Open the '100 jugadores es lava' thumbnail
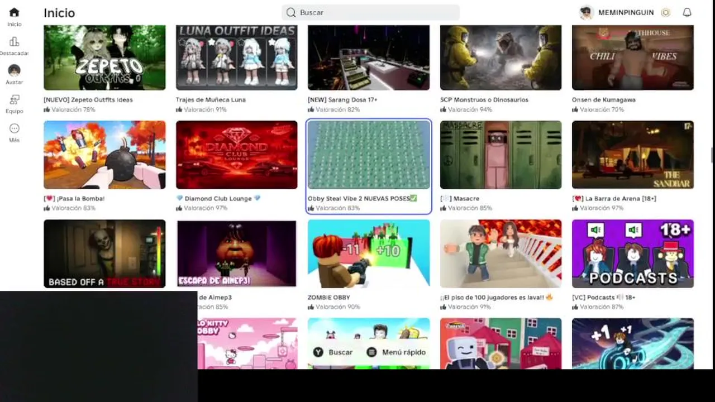Screen dimensions: 715x402 pos(501,253)
